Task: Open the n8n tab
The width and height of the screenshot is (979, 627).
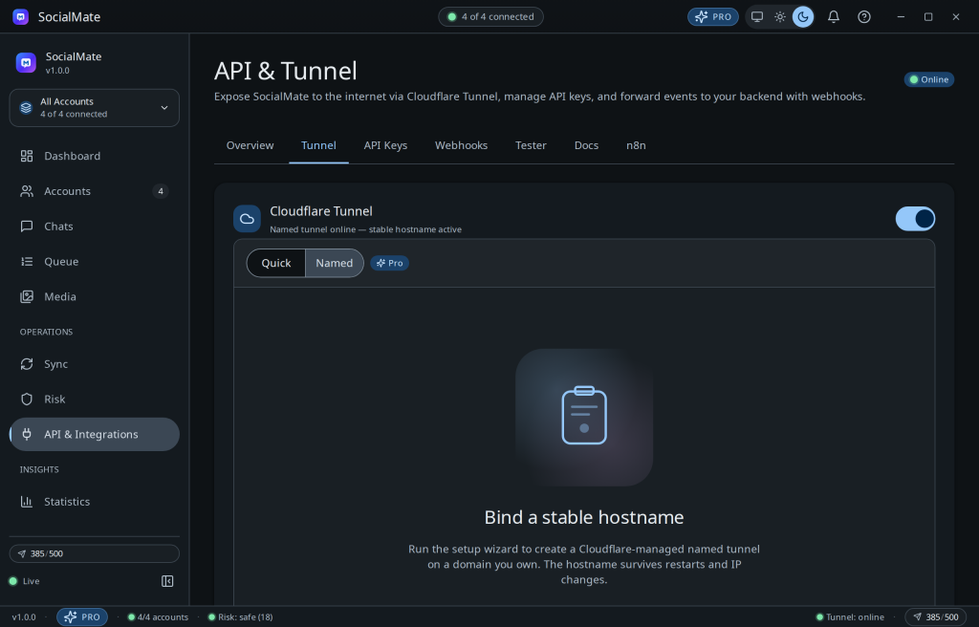Action: pyautogui.click(x=636, y=145)
